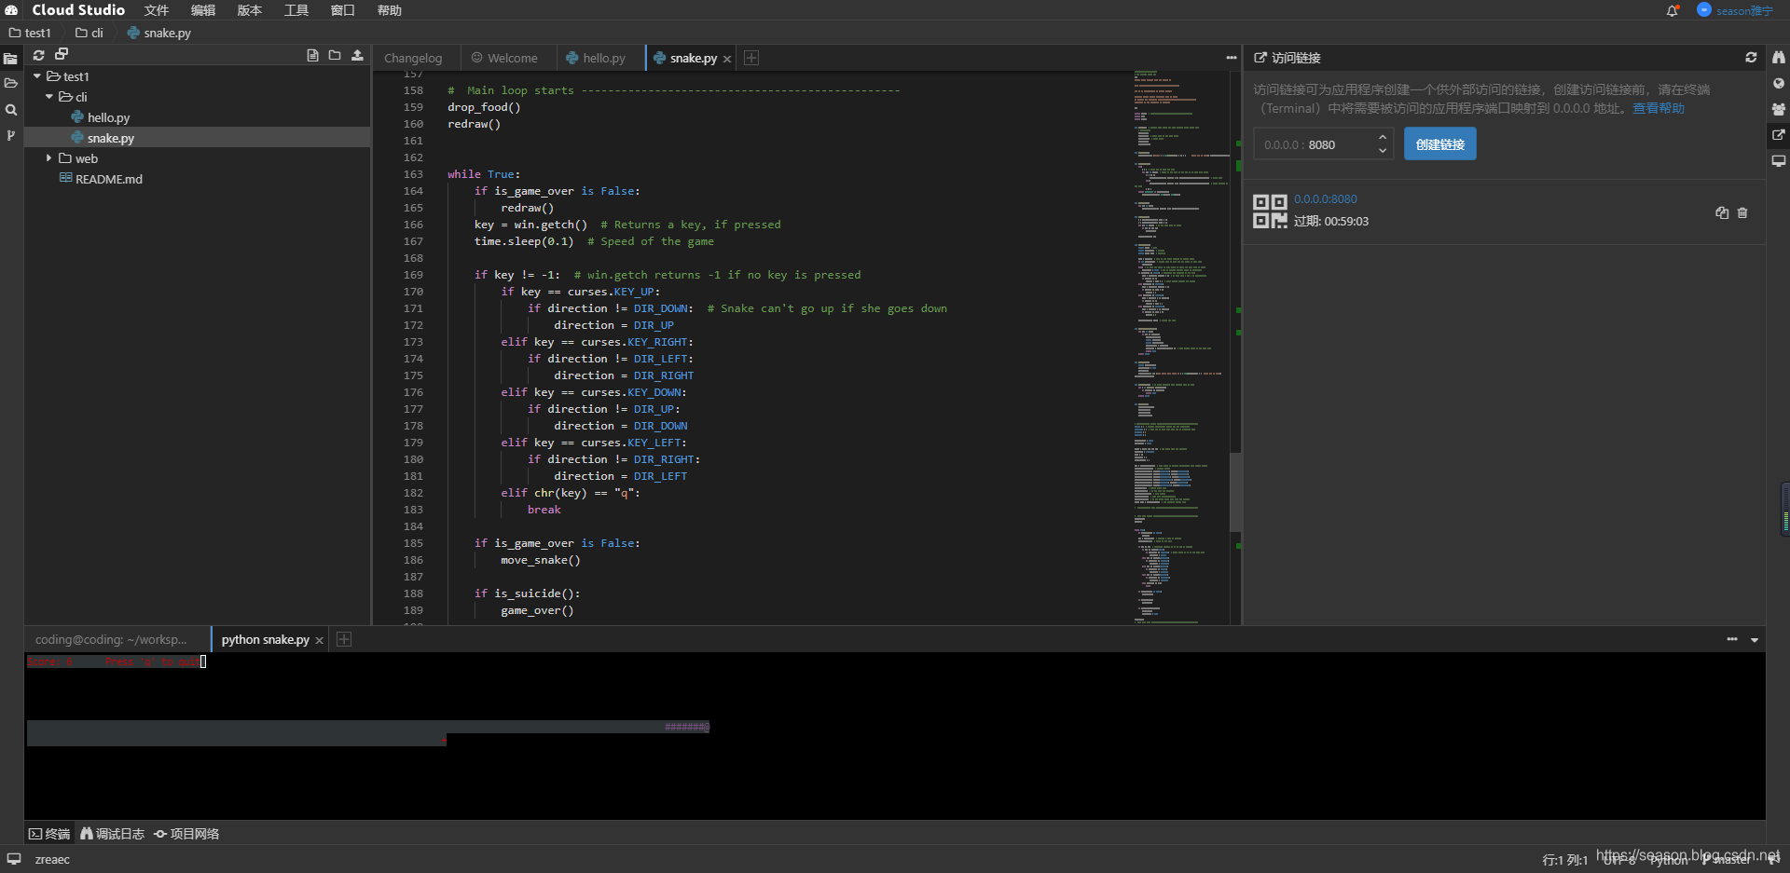Add a new terminal tab

(344, 639)
